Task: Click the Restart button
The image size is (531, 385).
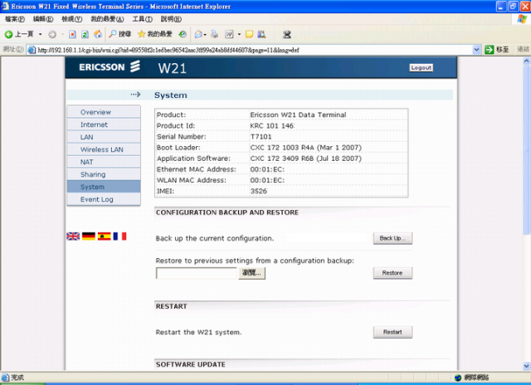Action: pos(392,332)
